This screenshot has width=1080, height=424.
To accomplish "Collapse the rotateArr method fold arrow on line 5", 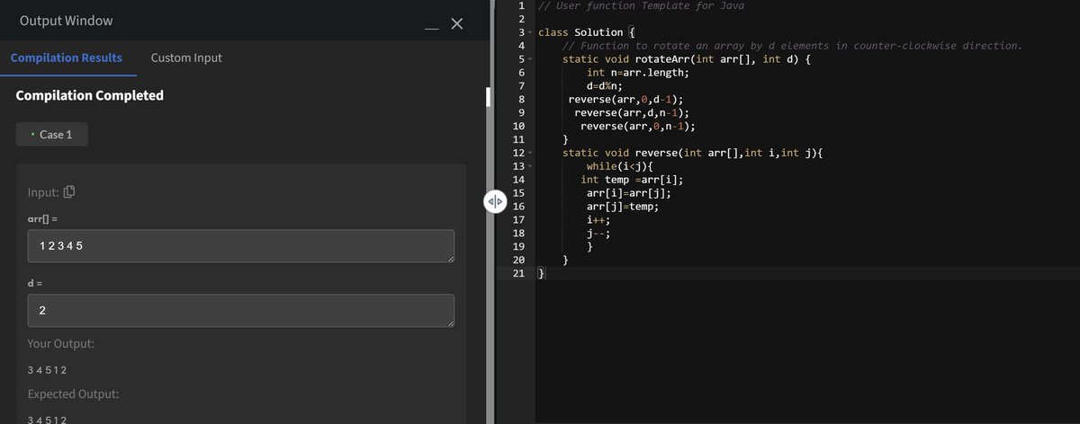I will [531, 59].
